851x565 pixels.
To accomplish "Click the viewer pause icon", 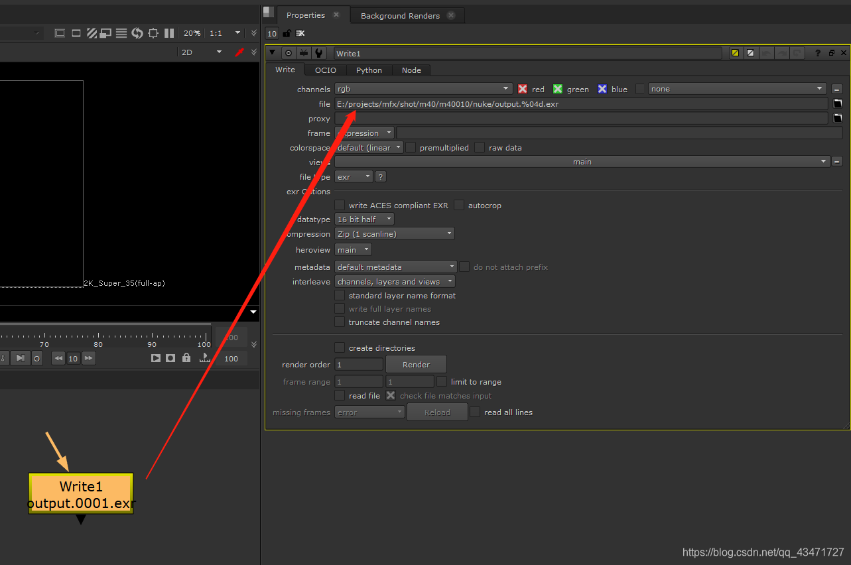I will pos(169,33).
